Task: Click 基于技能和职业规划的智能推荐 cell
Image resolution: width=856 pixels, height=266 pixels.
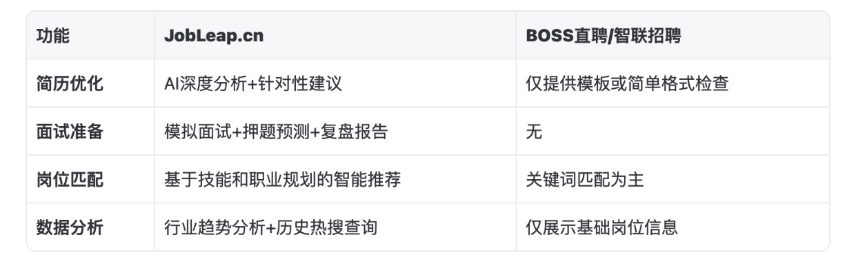Action: pyautogui.click(x=283, y=178)
